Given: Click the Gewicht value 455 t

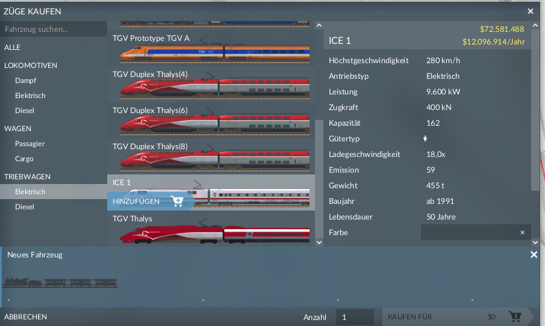Looking at the screenshot, I should point(435,185).
